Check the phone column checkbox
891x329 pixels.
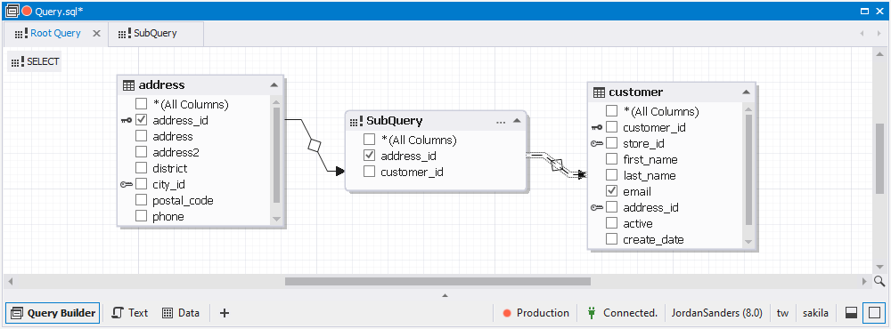pos(141,216)
